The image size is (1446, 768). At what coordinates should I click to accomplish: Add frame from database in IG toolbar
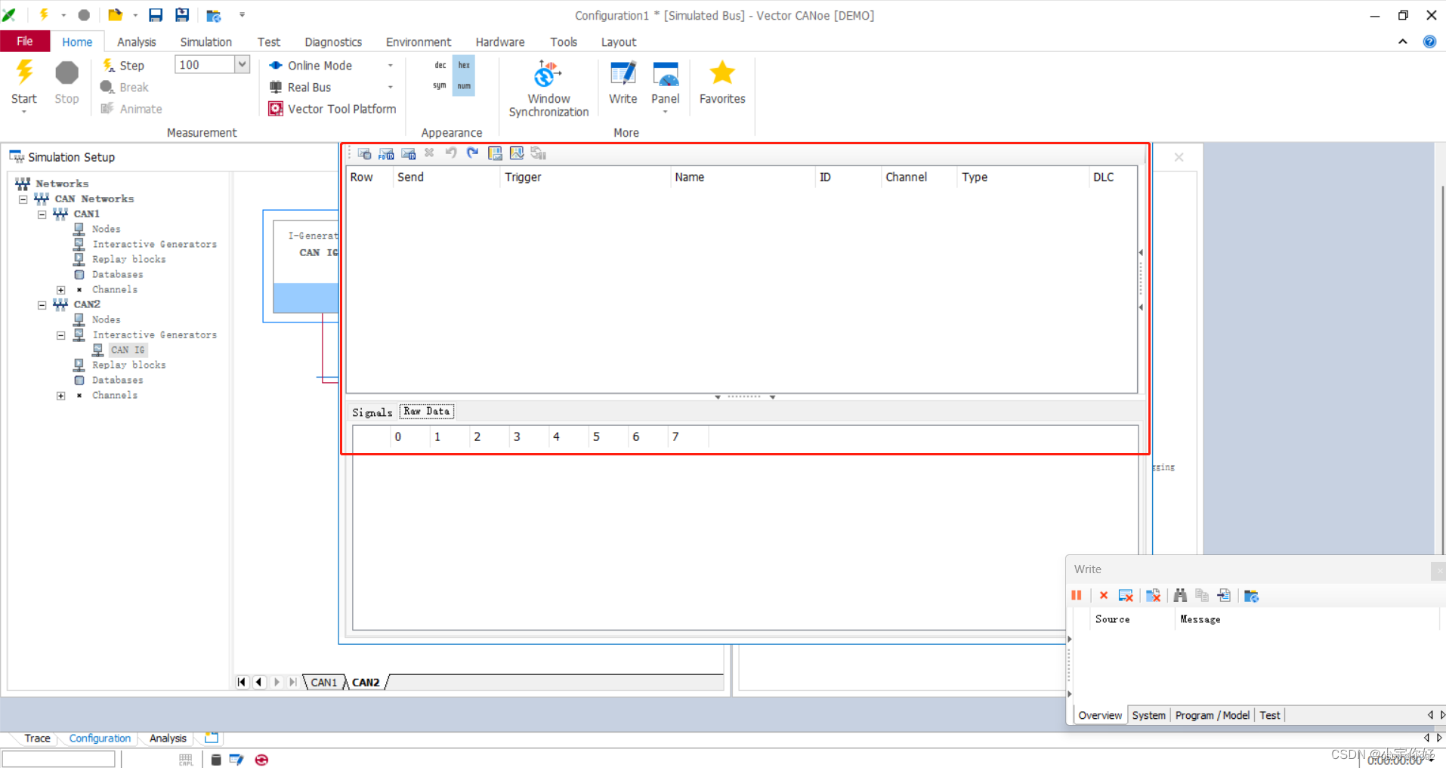[364, 153]
